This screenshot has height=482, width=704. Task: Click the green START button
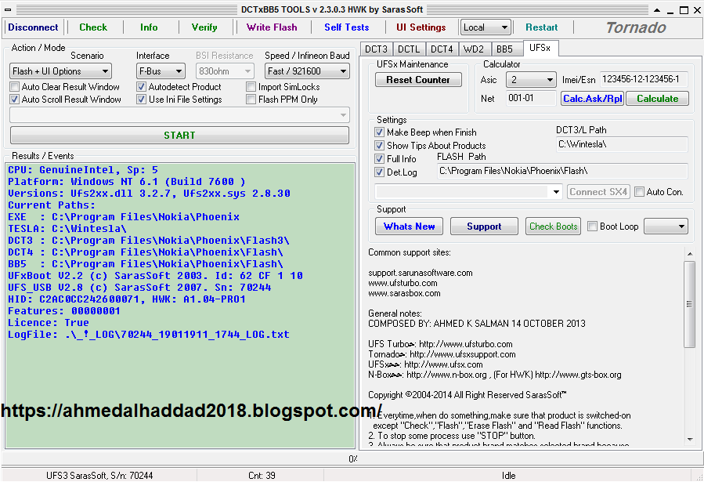pos(179,136)
